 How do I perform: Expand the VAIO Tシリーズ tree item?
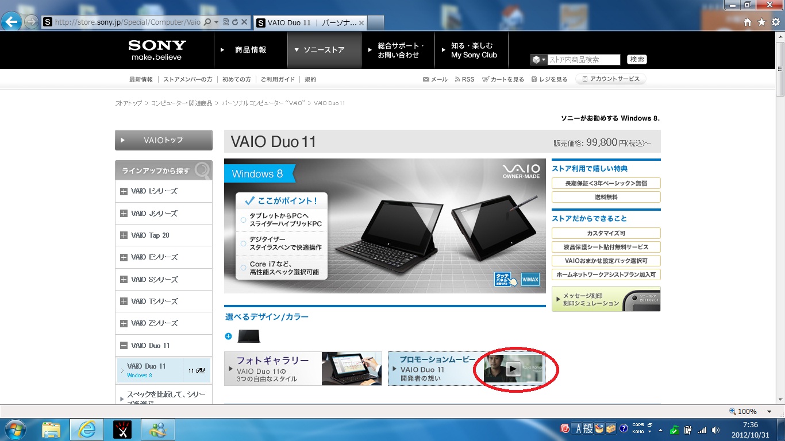(x=124, y=301)
